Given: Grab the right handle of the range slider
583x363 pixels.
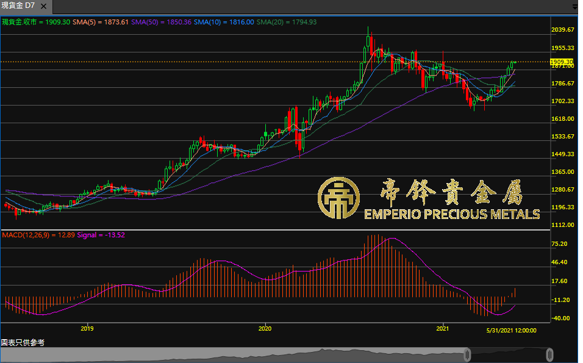Looking at the screenshot, I should (x=549, y=355).
